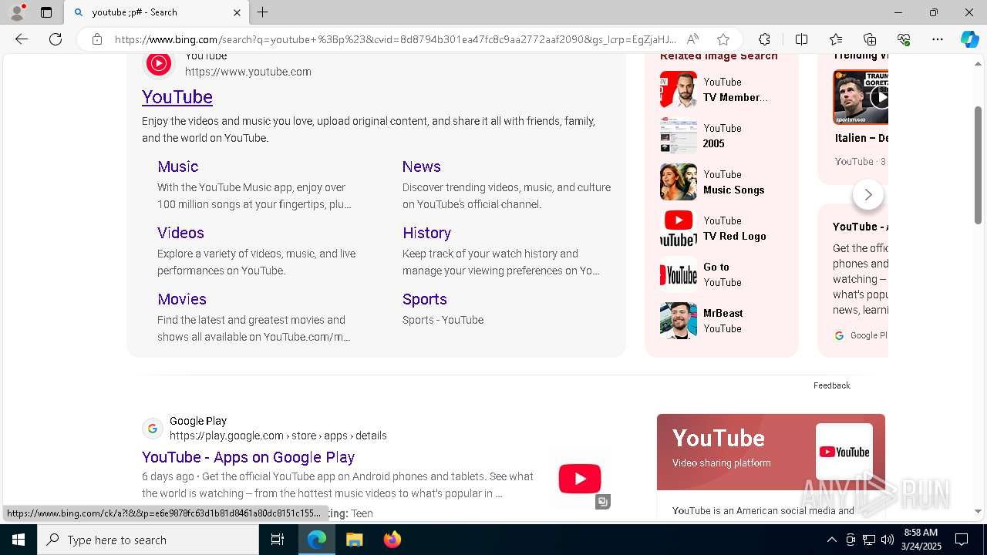Open YouTube Music Songs image search
This screenshot has height=555, width=987.
(721, 182)
